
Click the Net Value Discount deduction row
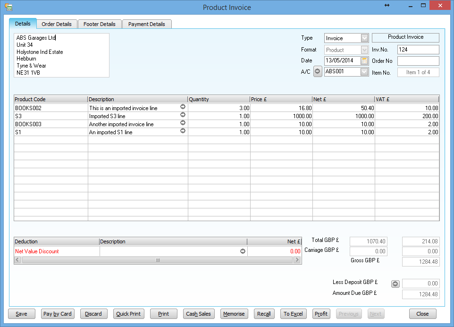[x=158, y=251]
